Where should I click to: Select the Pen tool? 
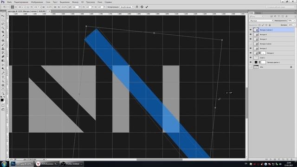pyautogui.click(x=3, y=73)
